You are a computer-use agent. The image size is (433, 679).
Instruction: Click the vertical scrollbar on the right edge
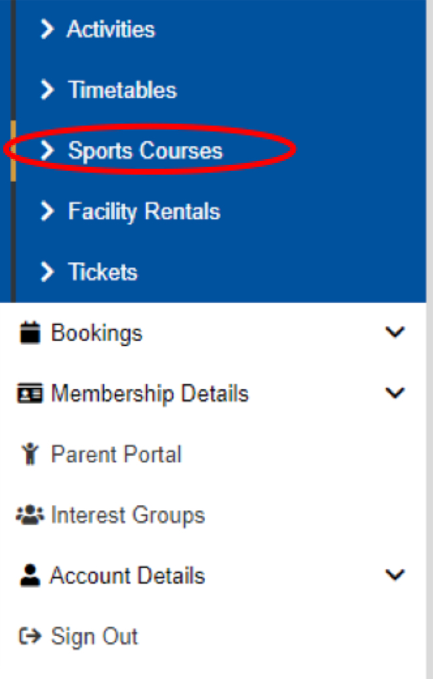pyautogui.click(x=430, y=339)
